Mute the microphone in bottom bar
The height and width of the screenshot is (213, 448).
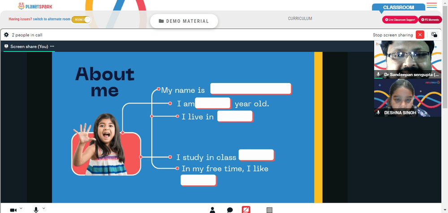(36, 210)
